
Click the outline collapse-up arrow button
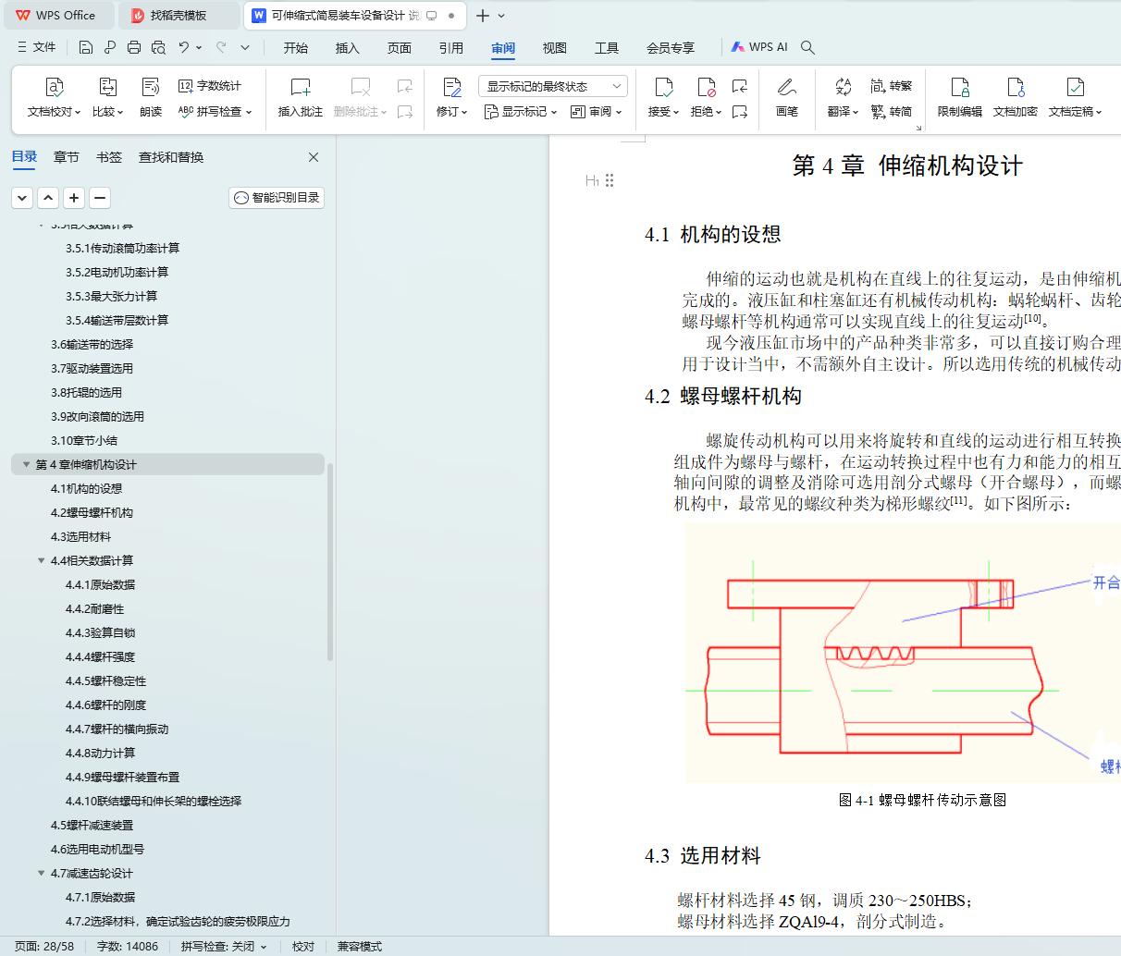point(48,198)
